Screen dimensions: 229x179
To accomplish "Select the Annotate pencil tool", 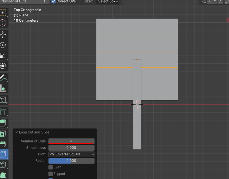I will point(3,77).
